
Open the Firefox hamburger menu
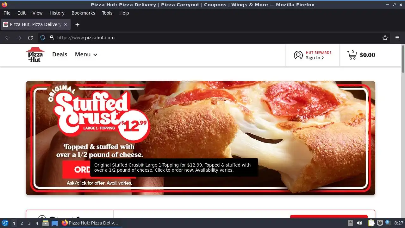click(397, 38)
